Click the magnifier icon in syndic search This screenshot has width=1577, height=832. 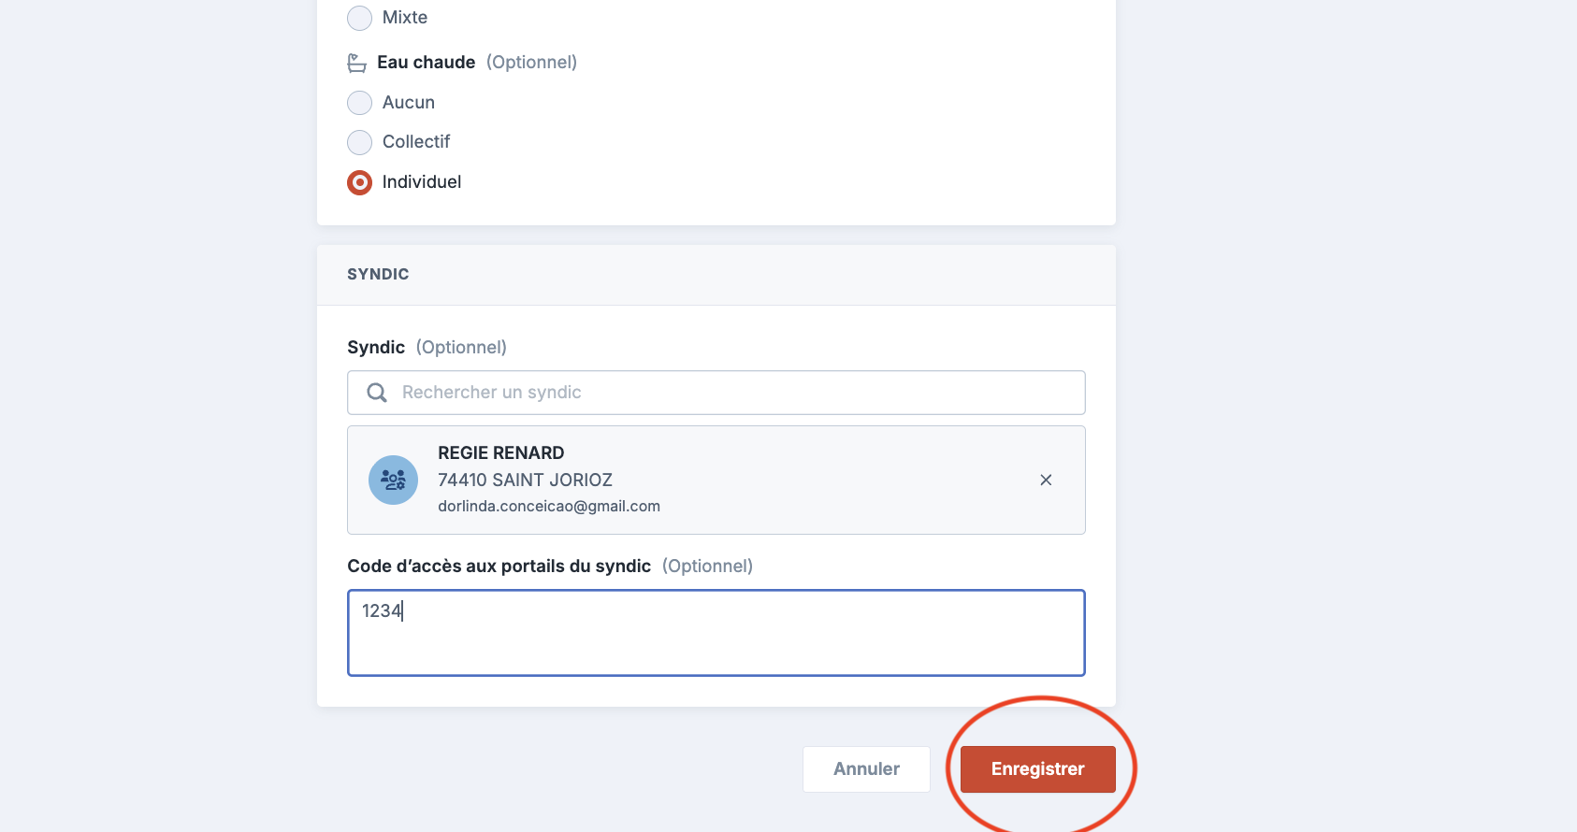[x=377, y=393]
